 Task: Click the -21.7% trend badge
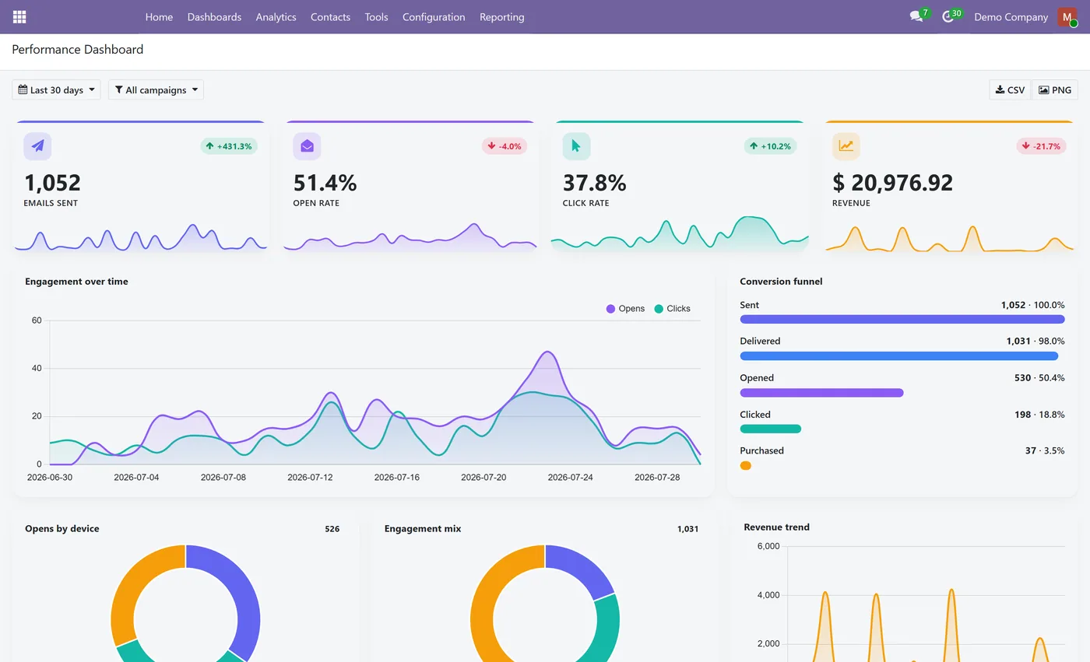[x=1041, y=146]
